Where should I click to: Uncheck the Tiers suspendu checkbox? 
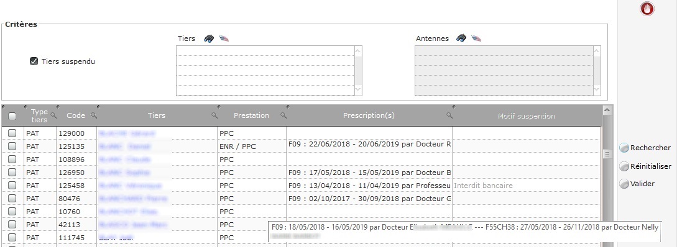pos(34,61)
